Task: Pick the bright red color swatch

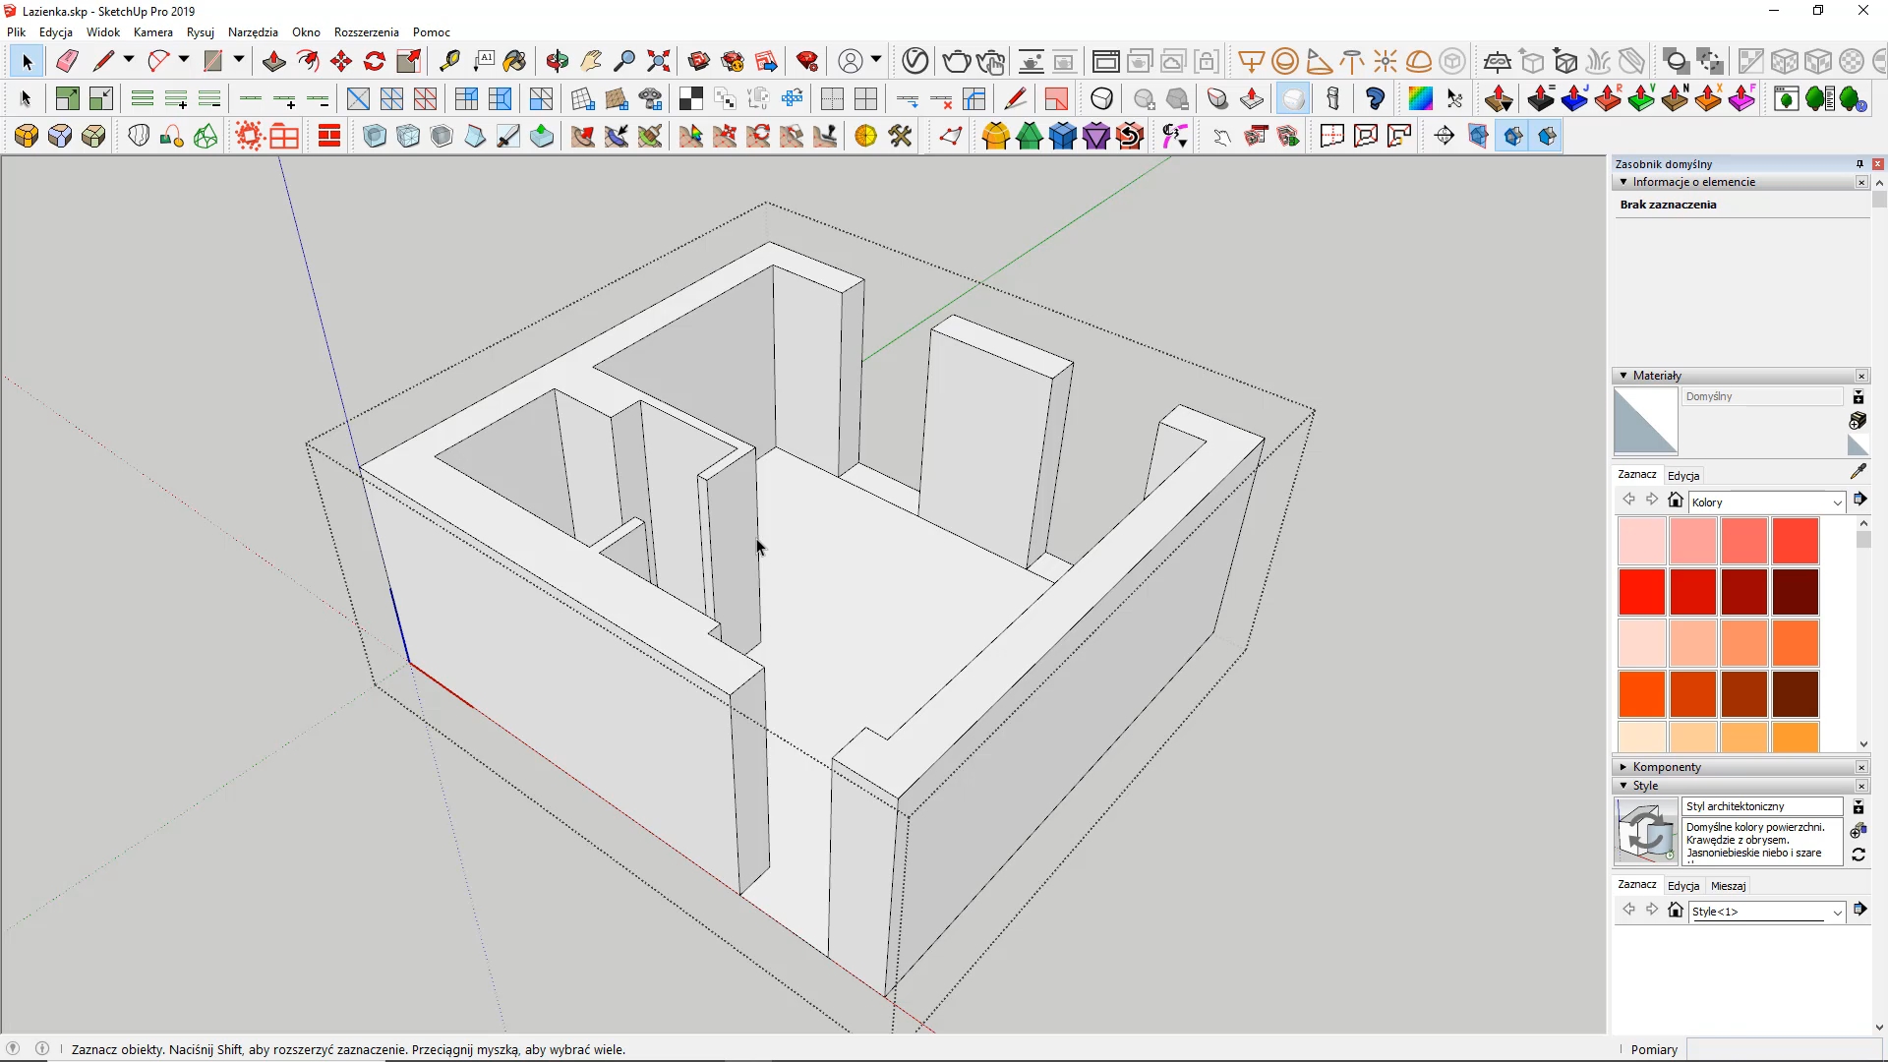Action: [1641, 592]
